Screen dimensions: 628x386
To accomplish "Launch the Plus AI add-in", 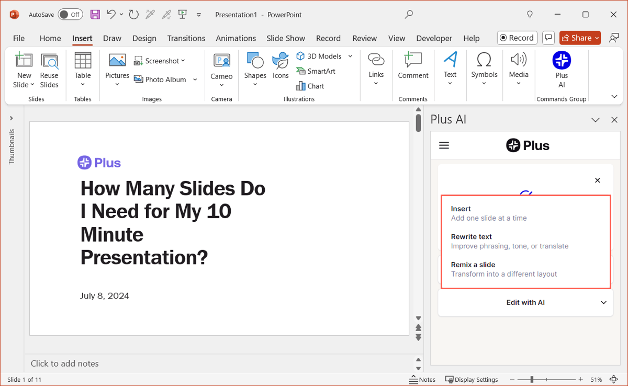I will coord(562,70).
